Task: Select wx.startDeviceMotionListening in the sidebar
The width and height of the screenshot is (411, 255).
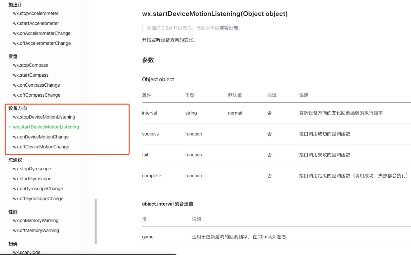Action: click(46, 127)
